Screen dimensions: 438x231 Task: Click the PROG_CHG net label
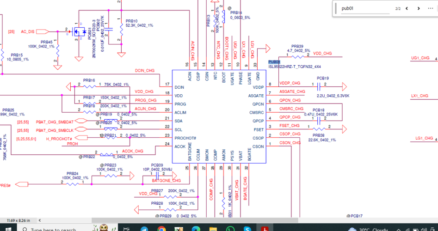click(146, 100)
